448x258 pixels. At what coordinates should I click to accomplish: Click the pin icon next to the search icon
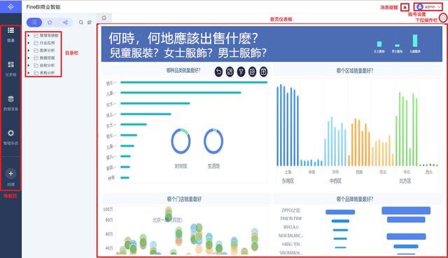[90, 22]
